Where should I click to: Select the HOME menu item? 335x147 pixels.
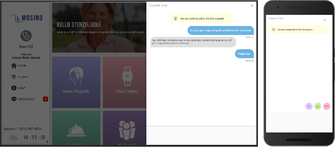(x=22, y=66)
